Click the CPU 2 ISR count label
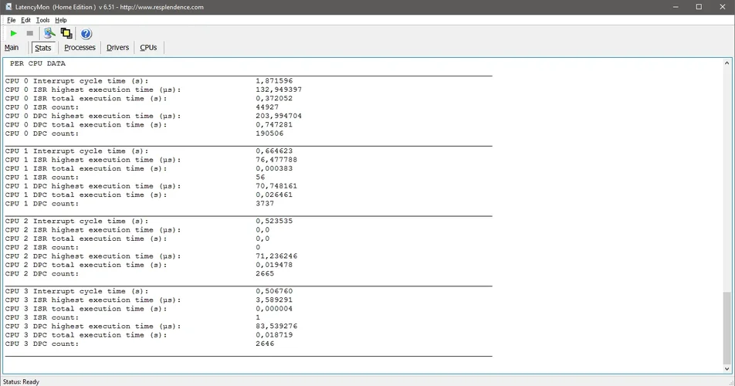Screen dimensions: 735x386 [42, 247]
